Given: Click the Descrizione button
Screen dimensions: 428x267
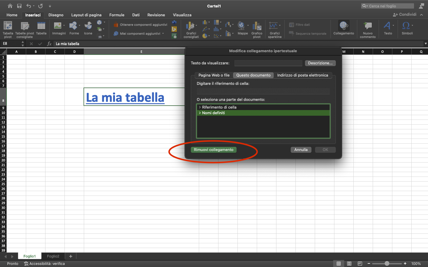Looking at the screenshot, I should 320,63.
